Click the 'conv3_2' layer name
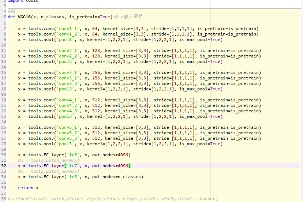 (x=68, y=78)
